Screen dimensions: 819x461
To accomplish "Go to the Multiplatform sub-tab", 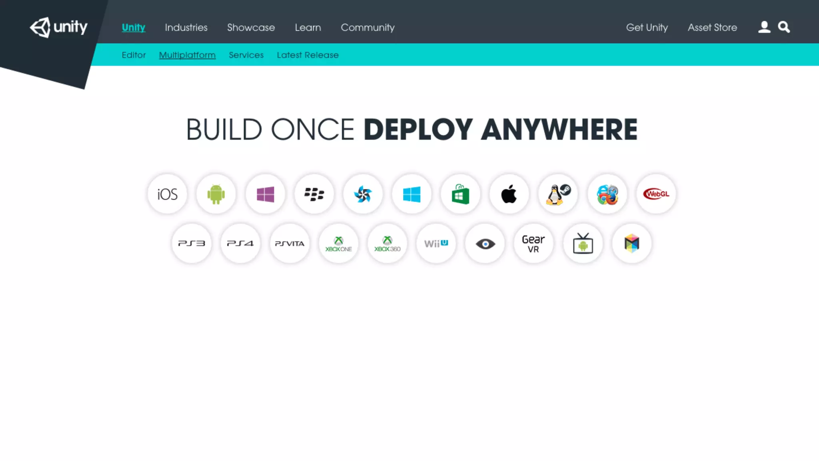I will click(x=187, y=55).
